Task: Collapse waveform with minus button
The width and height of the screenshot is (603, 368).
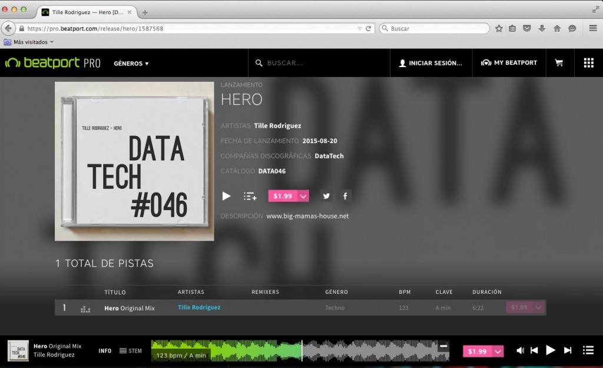Action: coord(443,346)
